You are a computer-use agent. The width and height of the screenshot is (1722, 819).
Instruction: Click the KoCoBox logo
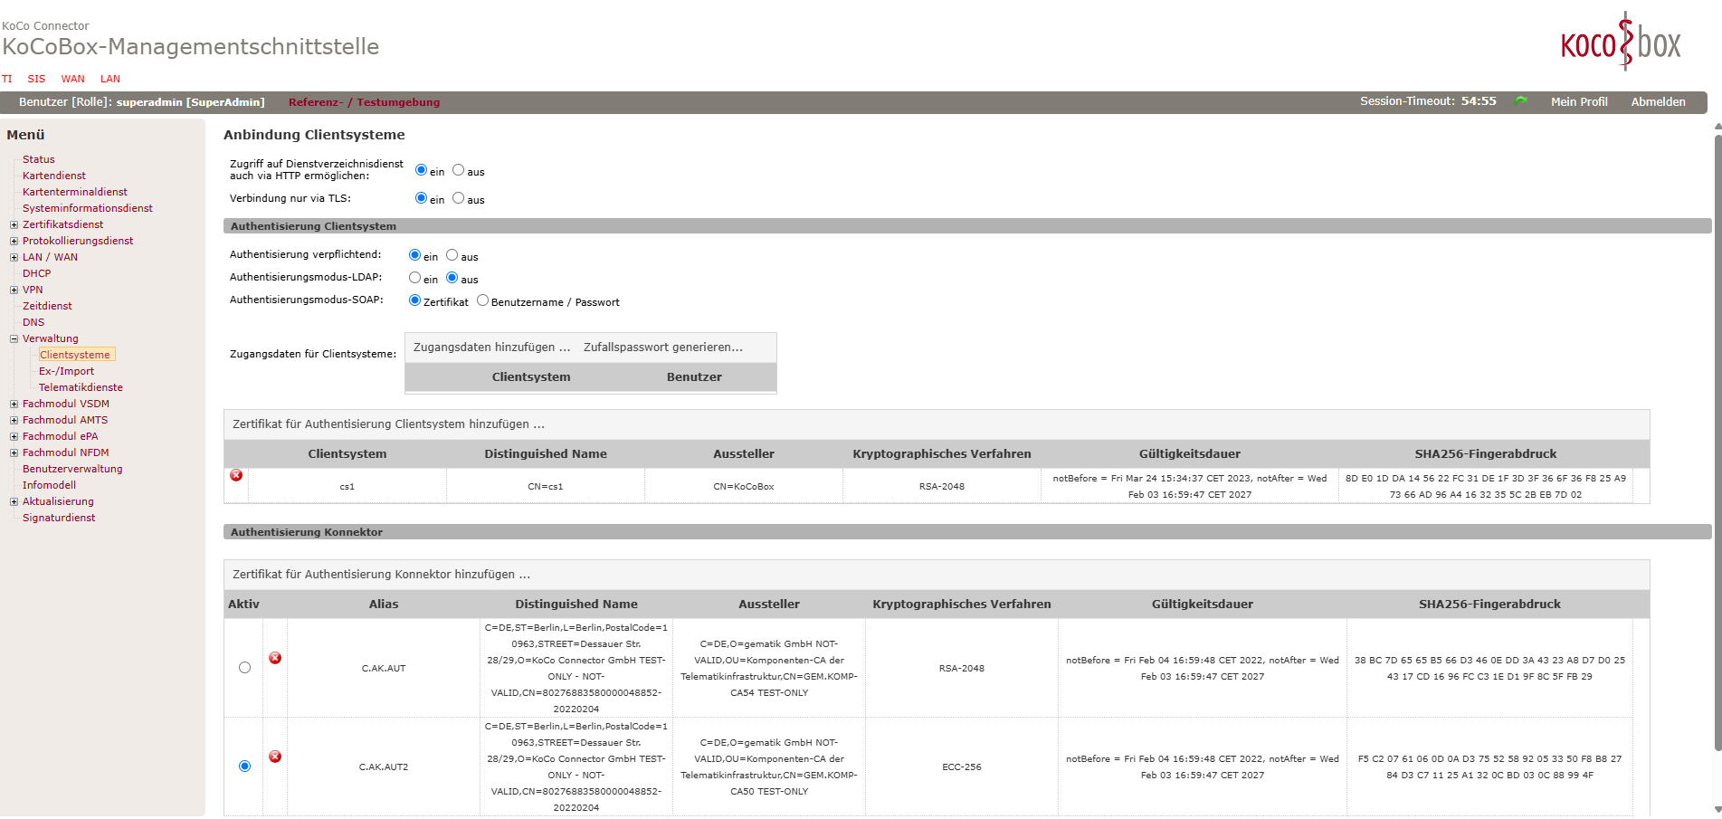(x=1621, y=43)
